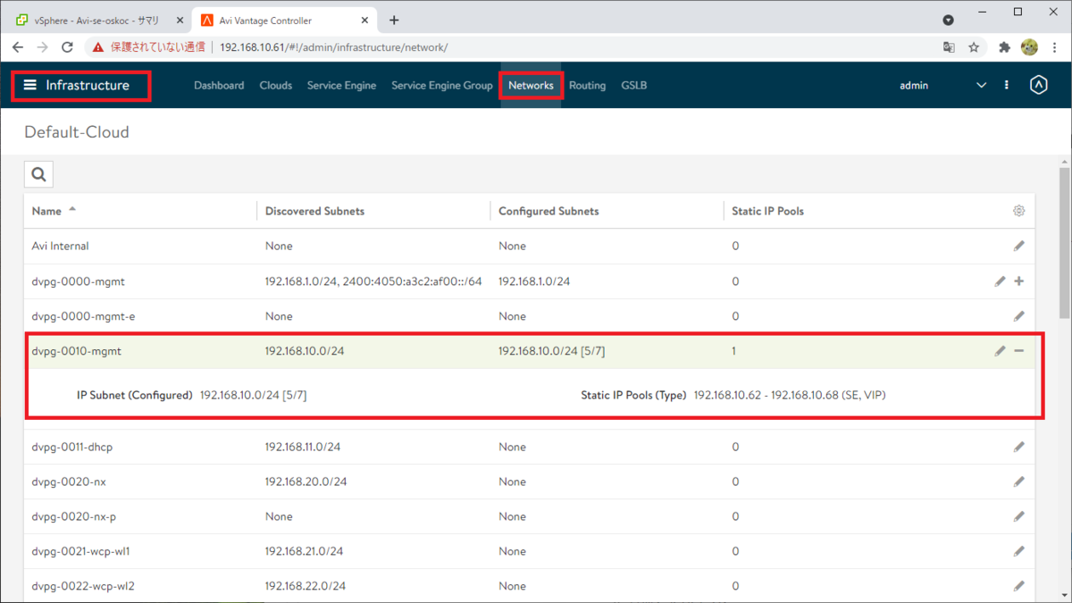This screenshot has width=1072, height=603.
Task: Expand the dvpg-0000-mgmt row with plus
Action: click(x=1018, y=281)
